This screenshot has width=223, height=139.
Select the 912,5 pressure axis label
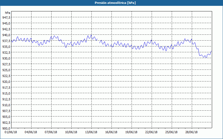6,99
